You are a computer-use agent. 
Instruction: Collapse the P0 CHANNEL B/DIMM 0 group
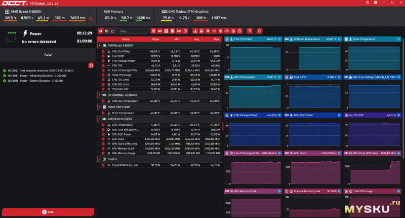tap(100, 95)
